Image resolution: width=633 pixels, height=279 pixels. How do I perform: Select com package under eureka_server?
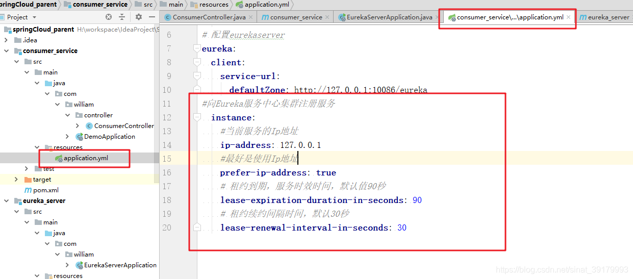pyautogui.click(x=70, y=243)
